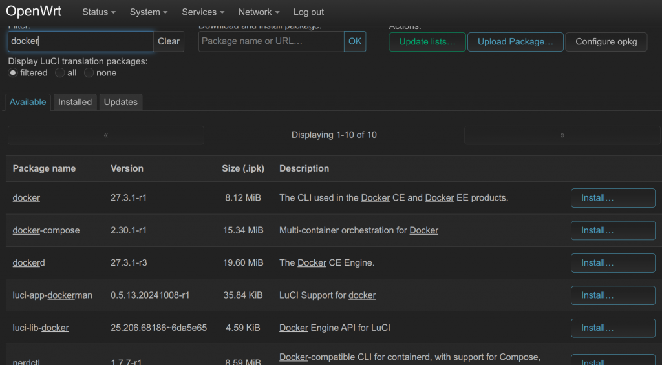Install the luci-app-dockerman package

coord(613,295)
